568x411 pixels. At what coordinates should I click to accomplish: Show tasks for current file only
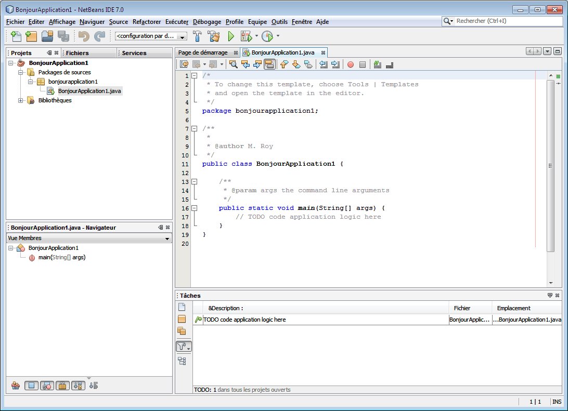[182, 307]
